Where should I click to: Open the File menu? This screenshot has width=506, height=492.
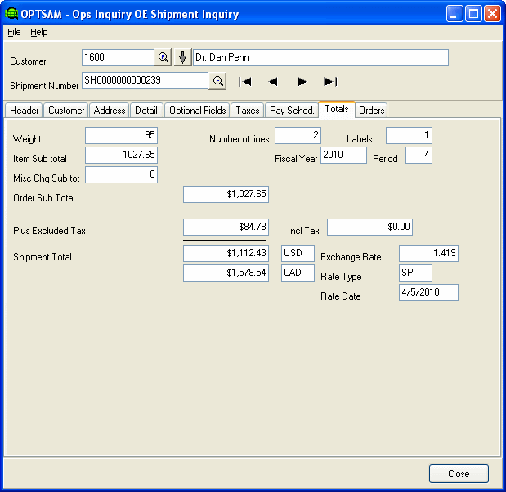[x=14, y=32]
